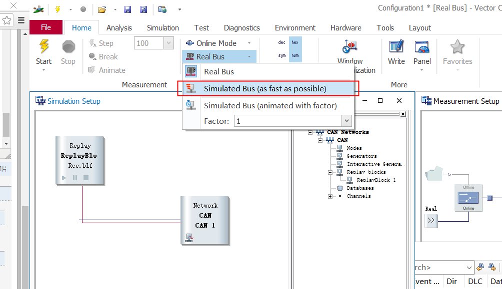Image resolution: width=502 pixels, height=289 pixels.
Task: Switch to the Hardware ribbon tab
Action: [346, 28]
